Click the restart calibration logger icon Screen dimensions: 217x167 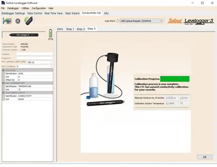click(28, 21)
